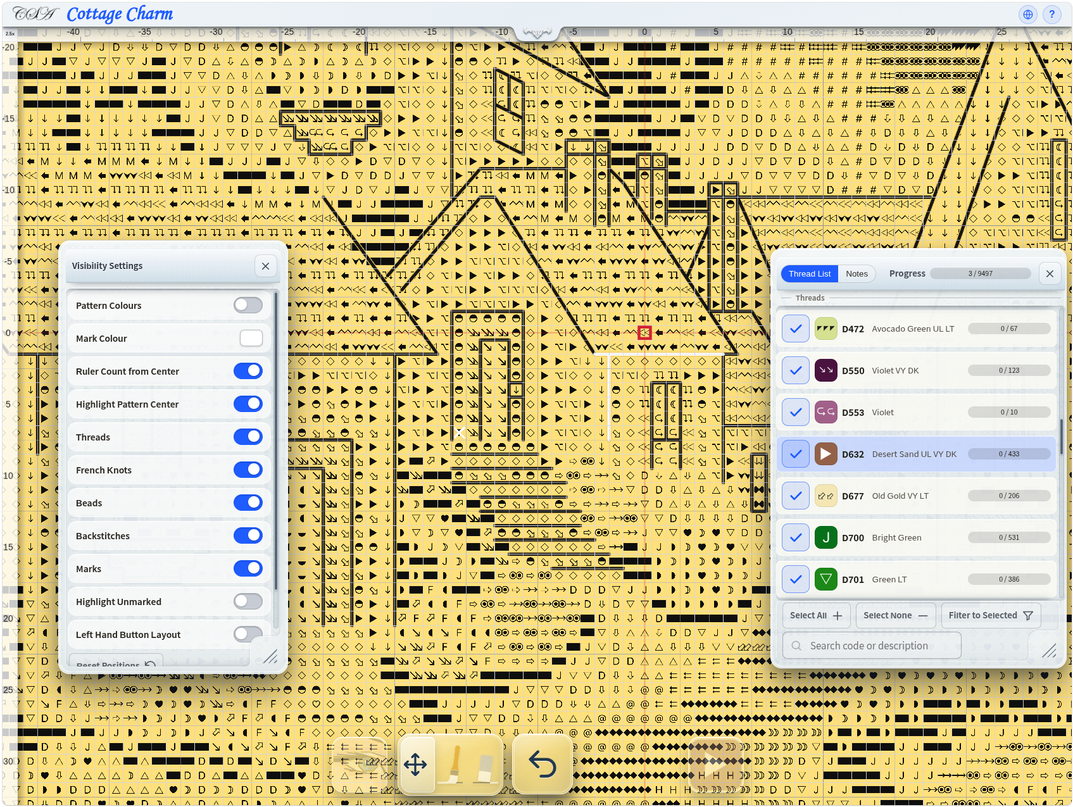This screenshot has width=1073, height=807.
Task: Open the Mark Colour swatch
Action: [x=251, y=339]
